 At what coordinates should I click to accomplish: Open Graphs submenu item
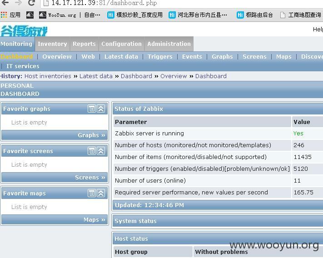(x=222, y=57)
